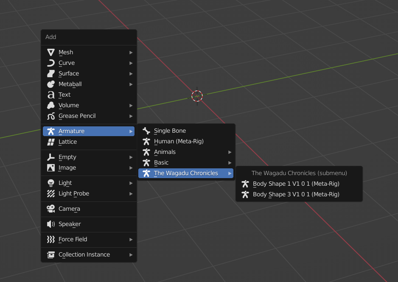Expand the Force Field submenu arrow
Image resolution: width=398 pixels, height=282 pixels.
(131, 240)
